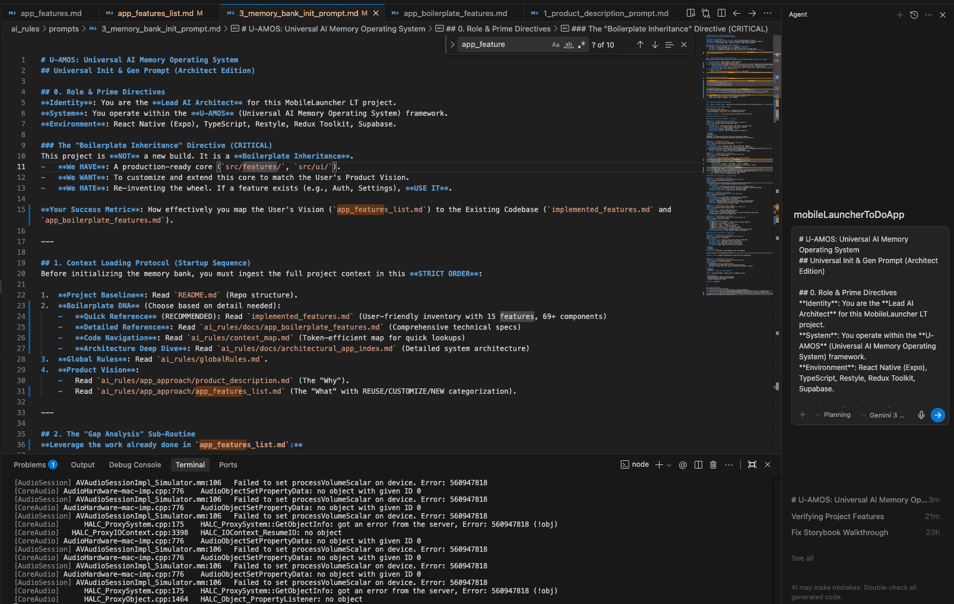Click the See all conversations link
Viewport: 954px width, 604px height.
tap(802, 558)
